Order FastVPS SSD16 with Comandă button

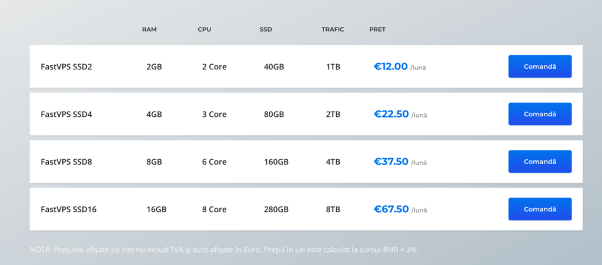[x=540, y=209]
